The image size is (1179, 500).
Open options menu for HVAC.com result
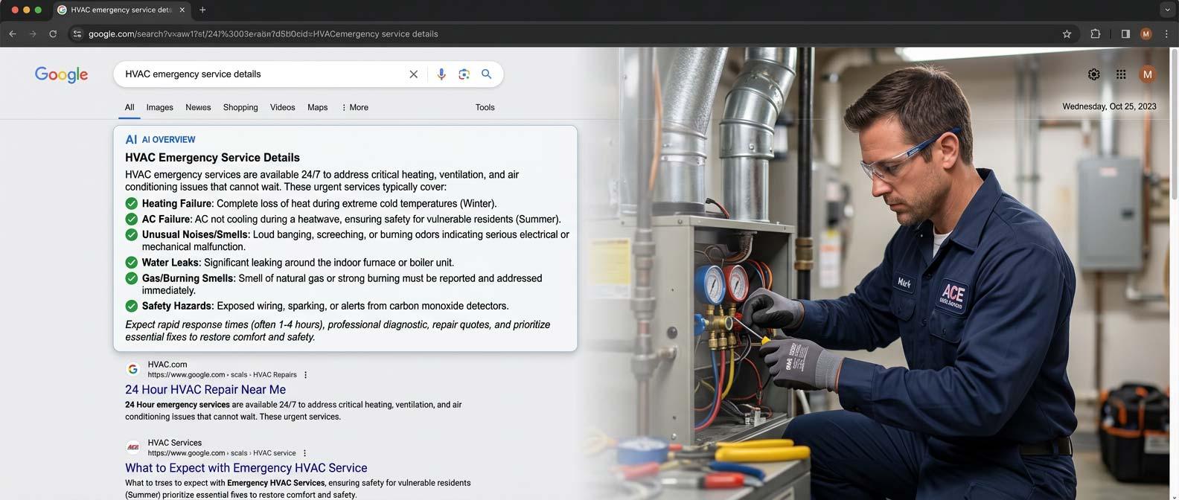click(x=305, y=375)
